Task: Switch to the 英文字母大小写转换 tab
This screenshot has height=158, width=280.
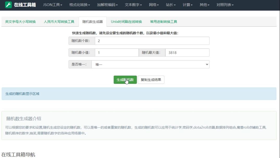Action: (20, 22)
